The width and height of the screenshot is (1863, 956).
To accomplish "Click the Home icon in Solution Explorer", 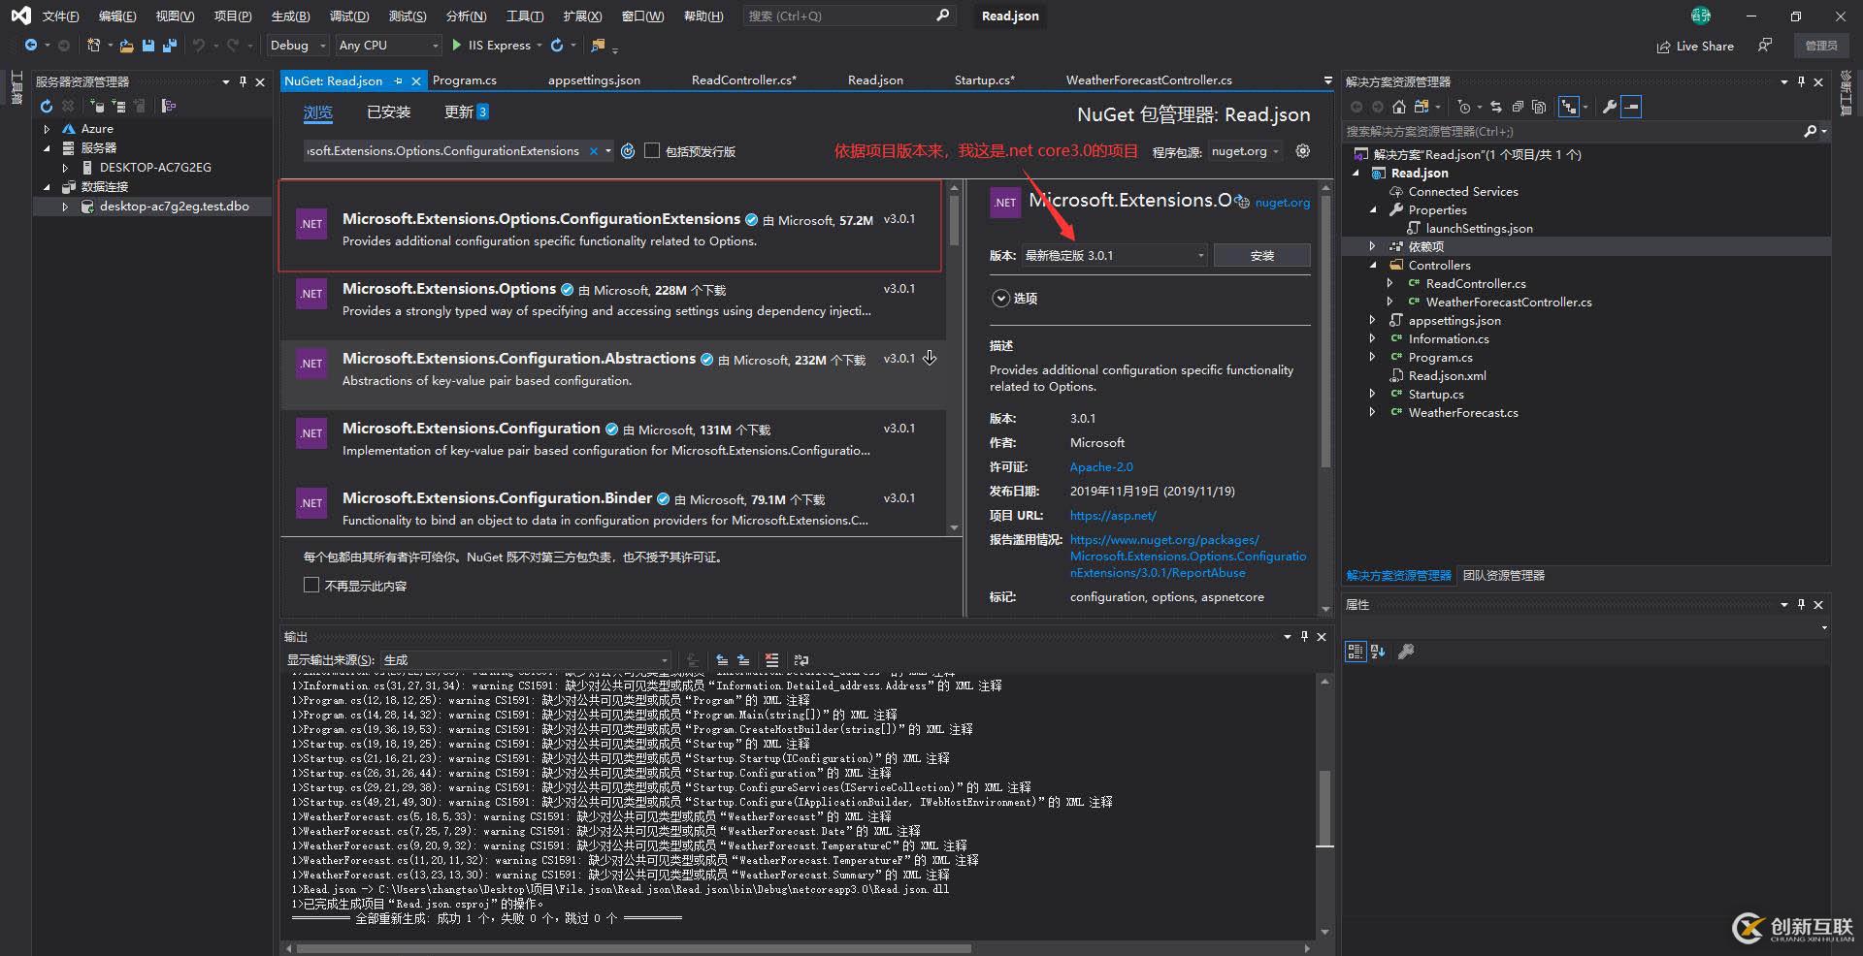I will pyautogui.click(x=1398, y=108).
